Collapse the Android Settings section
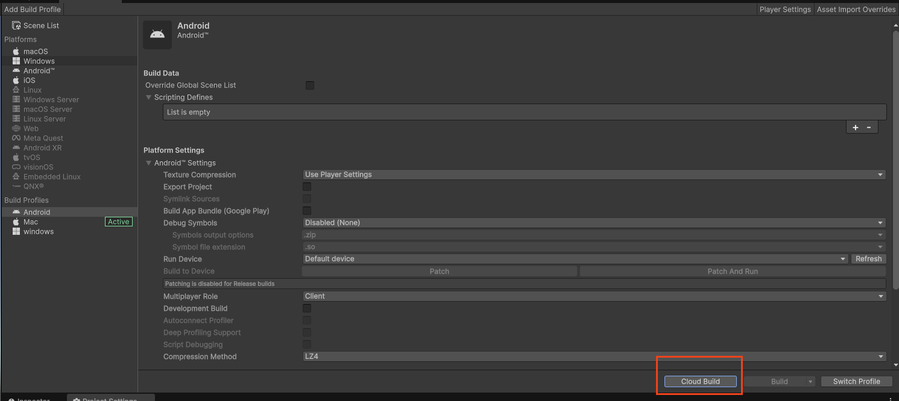The width and height of the screenshot is (899, 401). 148,163
